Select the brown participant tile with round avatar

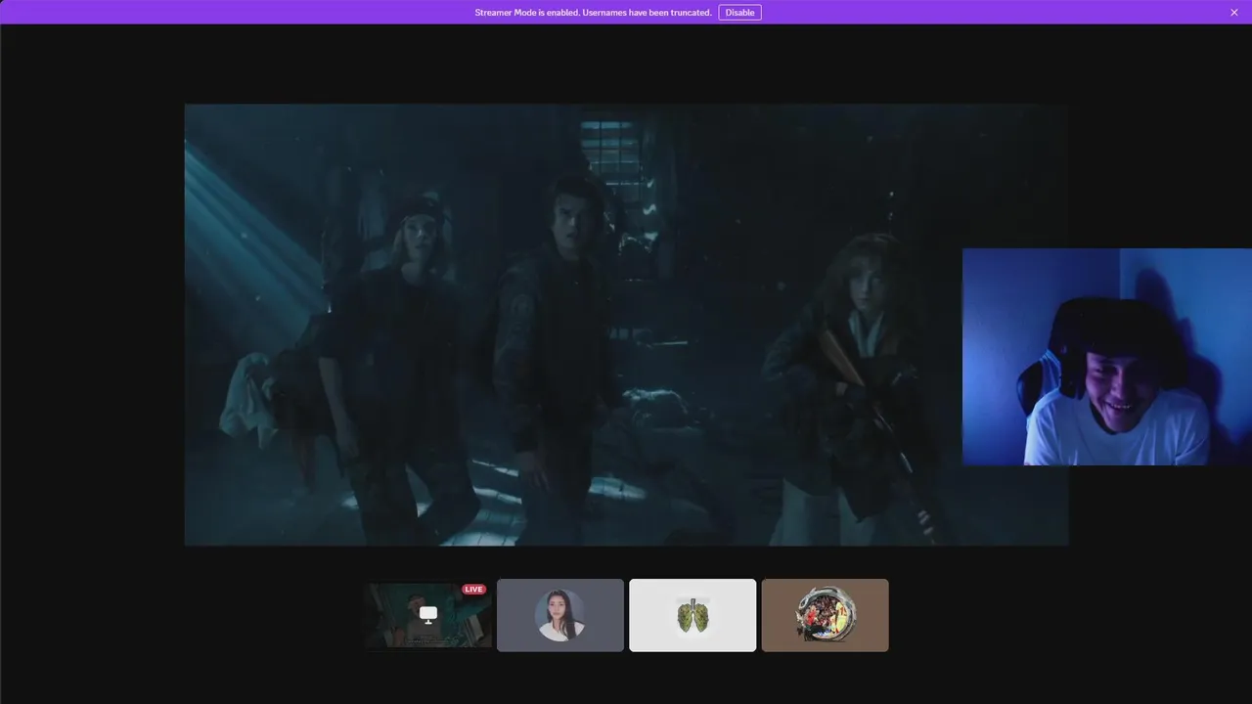tap(826, 615)
